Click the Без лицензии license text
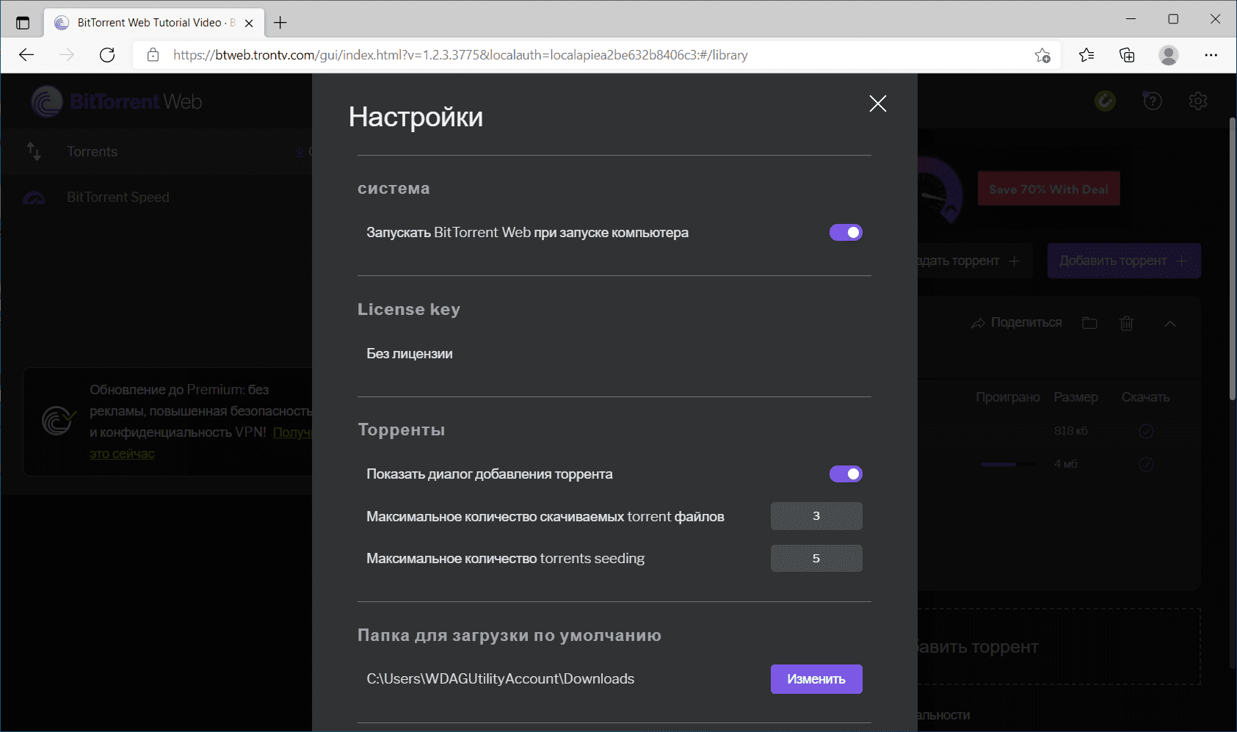Screen dimensions: 1237x732 tap(410, 354)
